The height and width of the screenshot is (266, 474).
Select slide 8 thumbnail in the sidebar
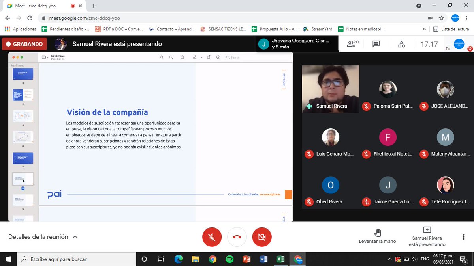click(x=23, y=179)
